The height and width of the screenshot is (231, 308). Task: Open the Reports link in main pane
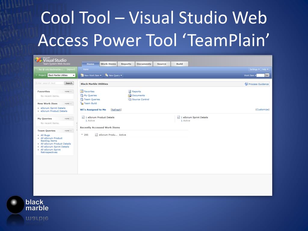tap(137, 91)
